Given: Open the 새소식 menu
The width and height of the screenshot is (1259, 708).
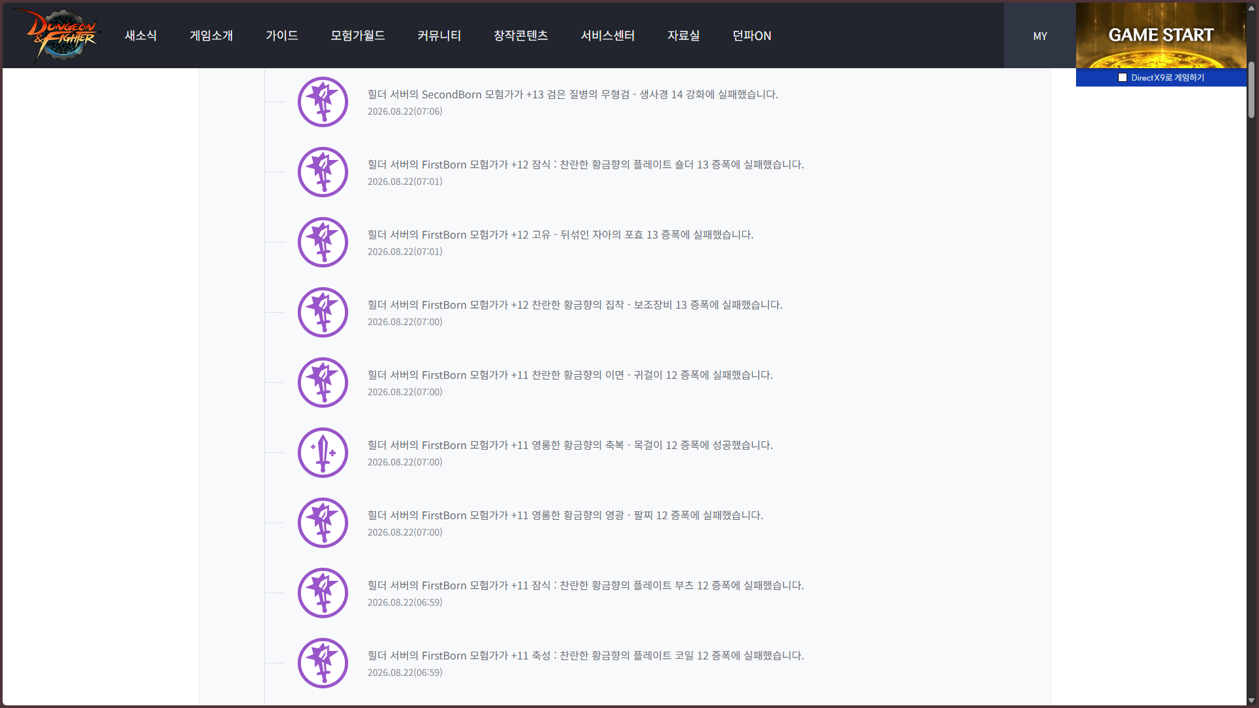Looking at the screenshot, I should (141, 35).
